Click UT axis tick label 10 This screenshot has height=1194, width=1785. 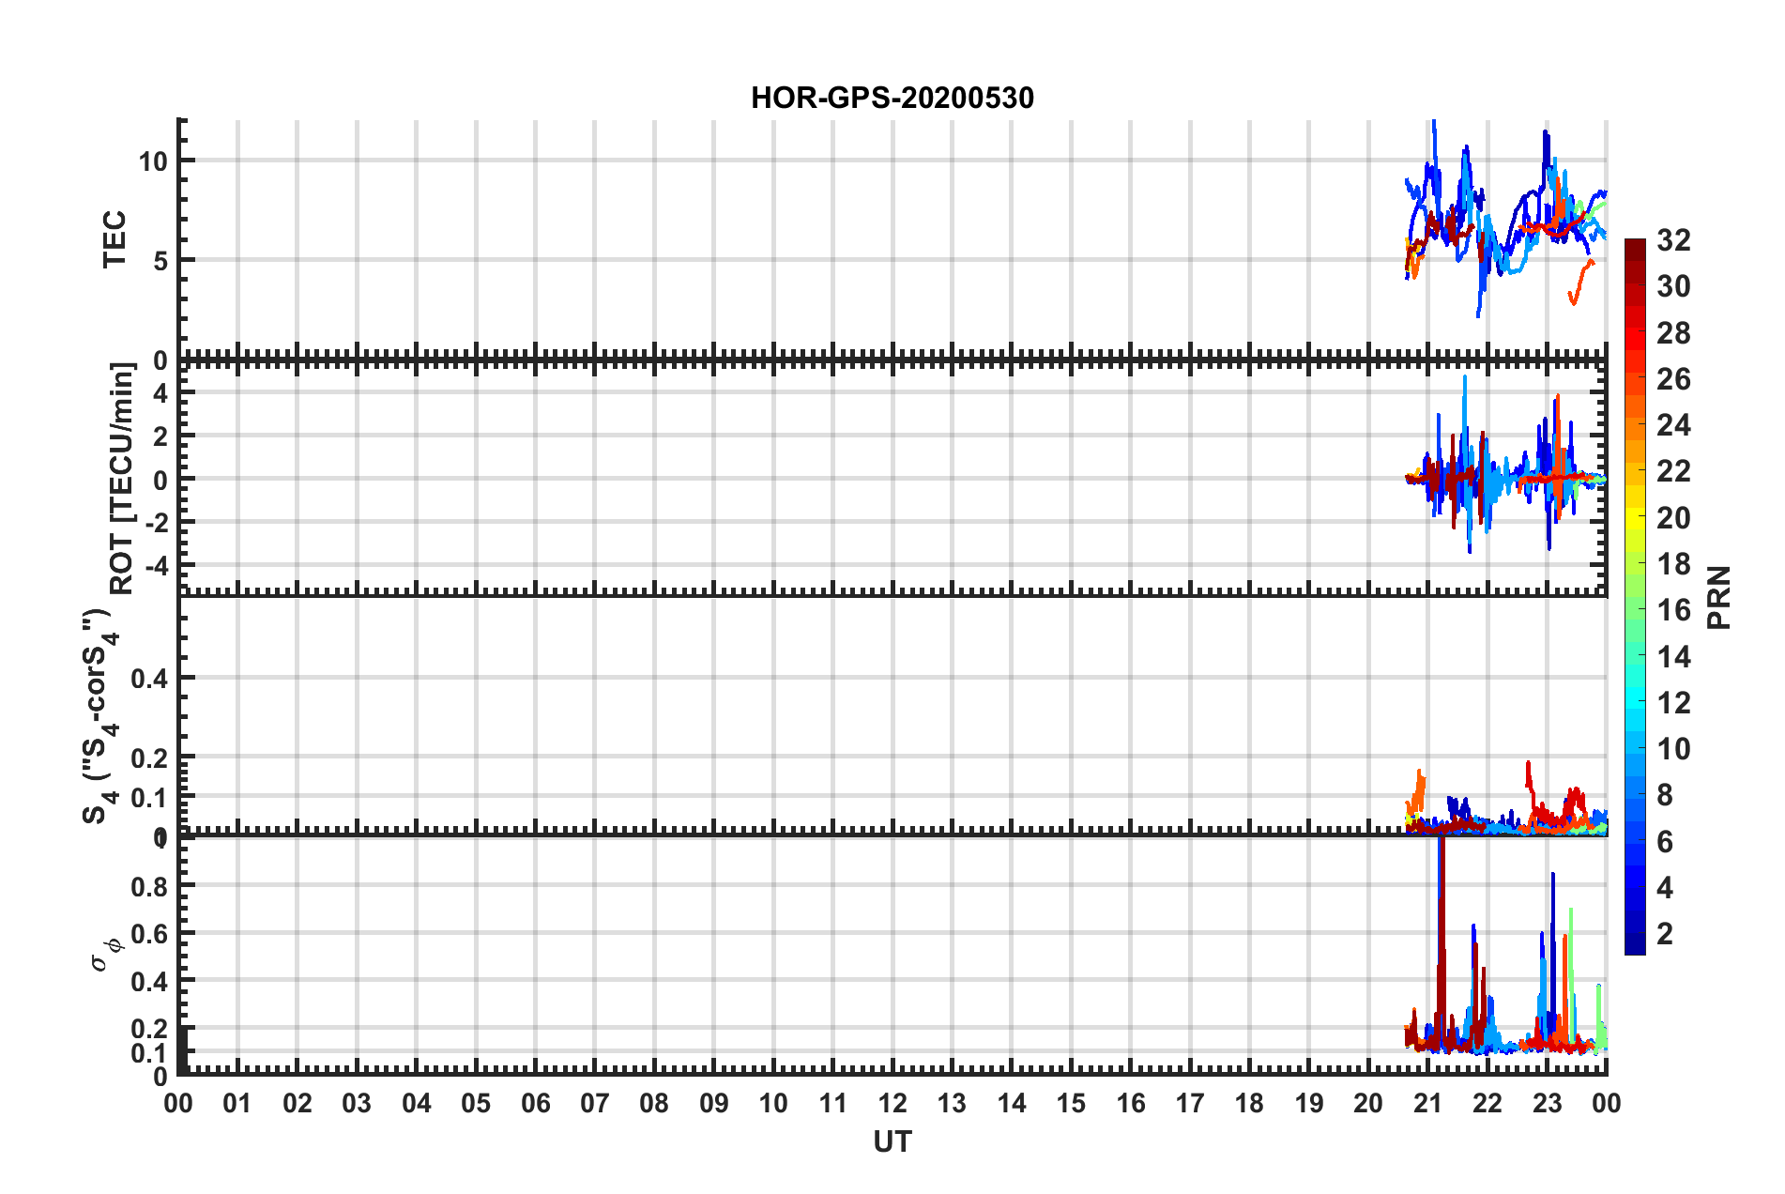(773, 1103)
